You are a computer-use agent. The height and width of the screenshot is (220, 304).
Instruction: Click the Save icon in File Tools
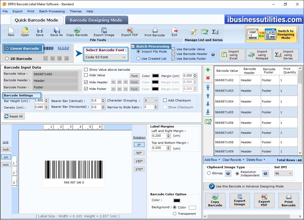(39, 32)
